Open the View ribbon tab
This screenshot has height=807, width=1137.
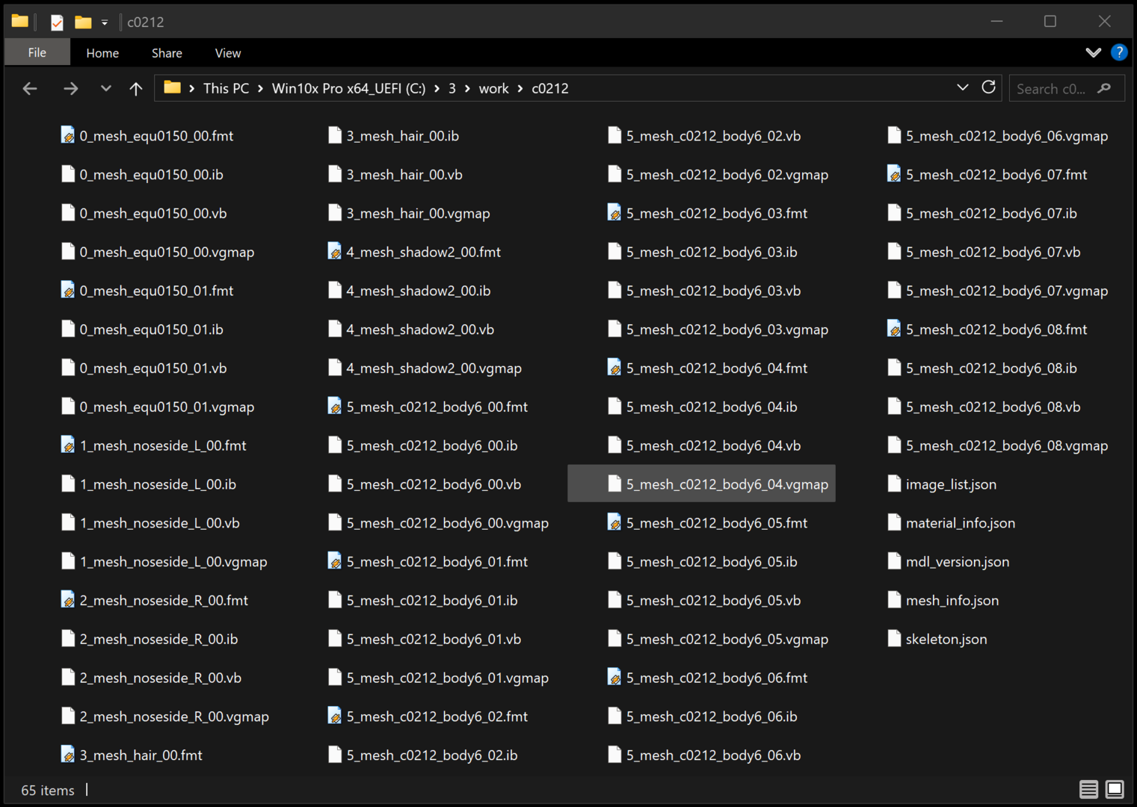[x=227, y=53]
